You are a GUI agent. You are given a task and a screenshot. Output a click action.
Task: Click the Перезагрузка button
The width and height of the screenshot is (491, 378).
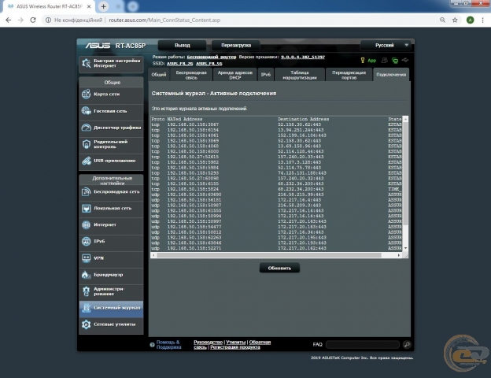coord(236,46)
